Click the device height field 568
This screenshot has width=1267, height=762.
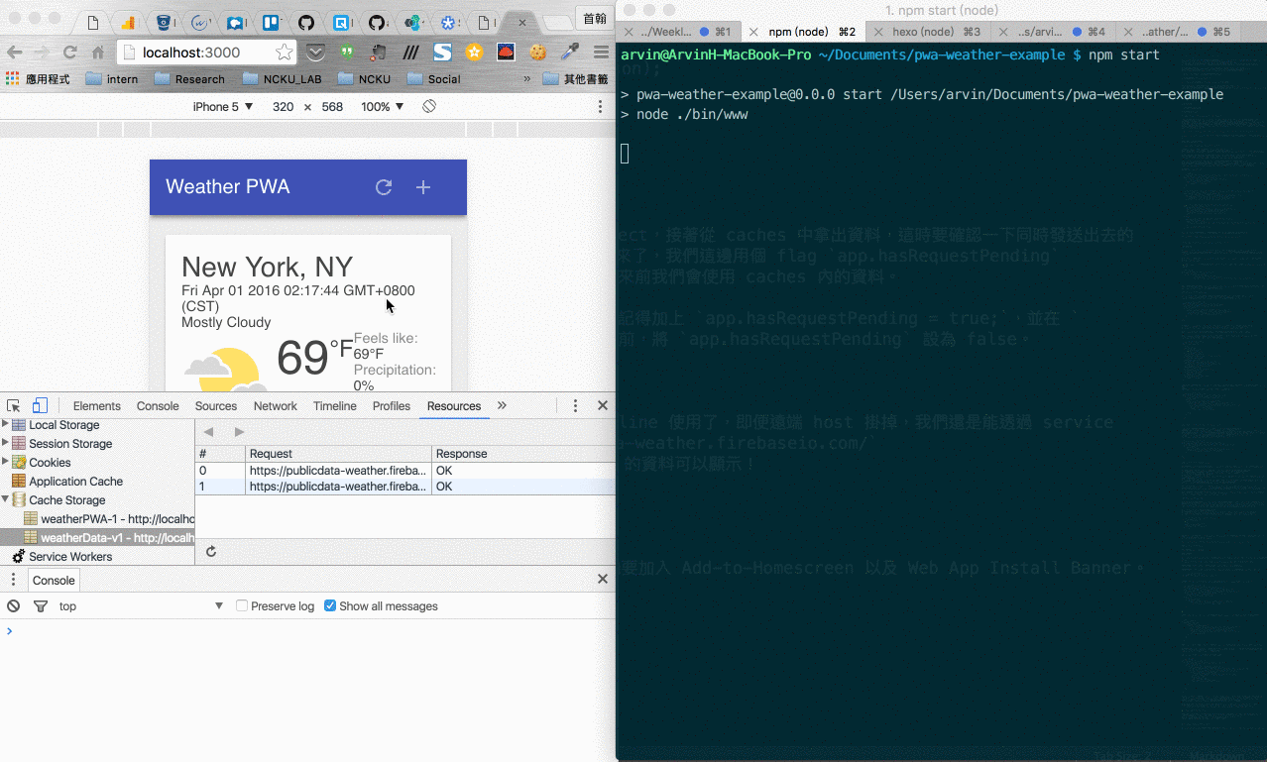tap(332, 106)
